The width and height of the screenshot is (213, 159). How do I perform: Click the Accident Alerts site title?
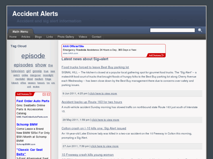coord(35,14)
